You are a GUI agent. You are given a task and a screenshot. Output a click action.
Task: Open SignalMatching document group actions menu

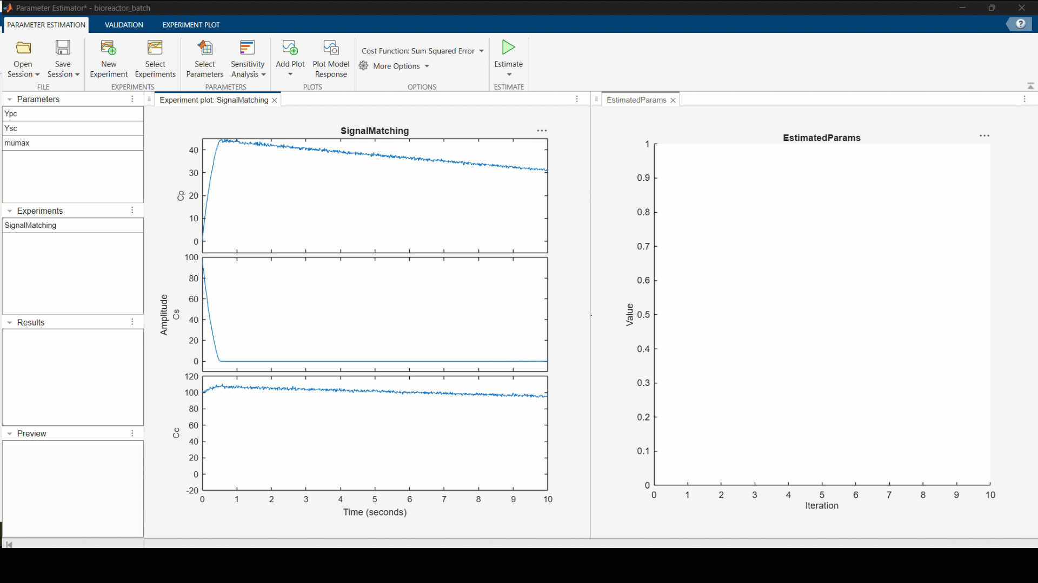coord(577,99)
